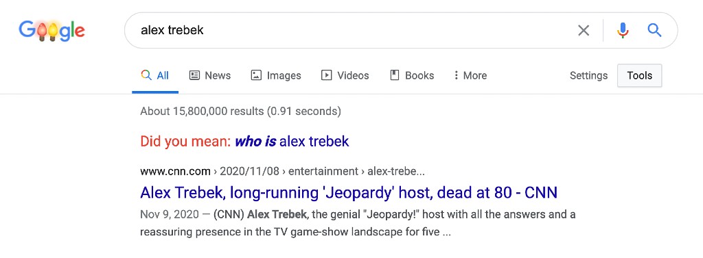Open the Books tab label
The width and height of the screenshot is (703, 258).
(419, 75)
